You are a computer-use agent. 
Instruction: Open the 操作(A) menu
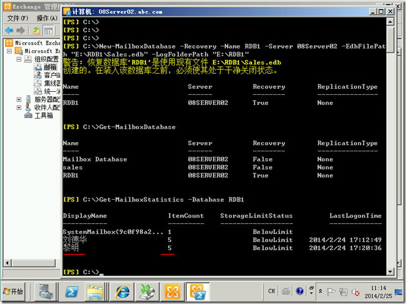tap(47, 18)
